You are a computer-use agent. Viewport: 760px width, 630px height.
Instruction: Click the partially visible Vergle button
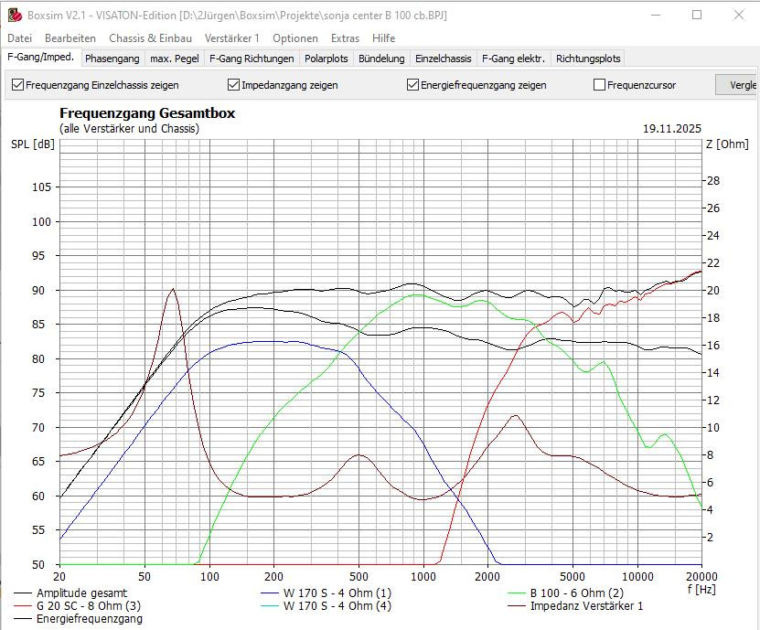737,85
